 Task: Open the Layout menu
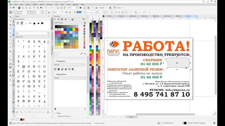point(28,5)
